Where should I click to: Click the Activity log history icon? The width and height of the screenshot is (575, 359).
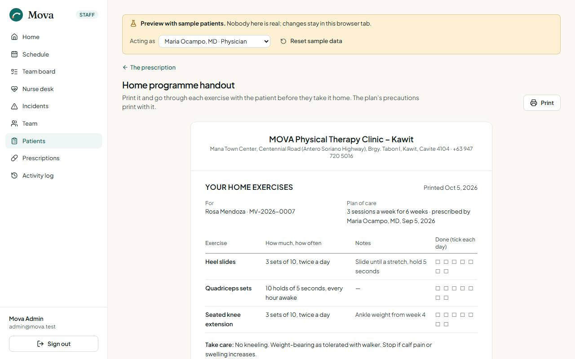click(14, 175)
